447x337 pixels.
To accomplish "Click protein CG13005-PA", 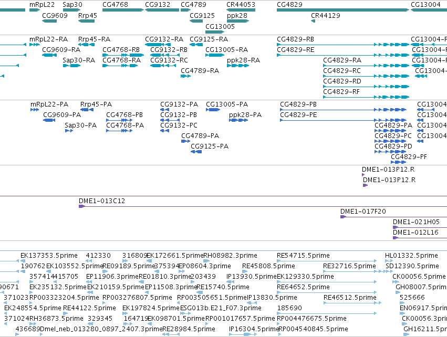I will click(213, 110).
